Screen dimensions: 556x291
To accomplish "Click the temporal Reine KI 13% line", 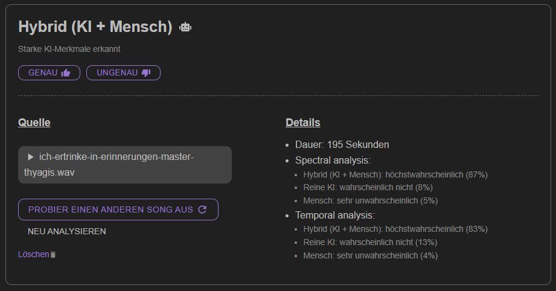I will (x=370, y=243).
